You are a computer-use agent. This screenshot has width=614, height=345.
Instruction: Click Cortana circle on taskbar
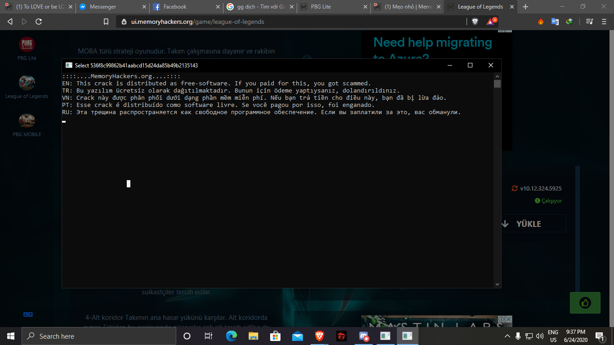[187, 336]
